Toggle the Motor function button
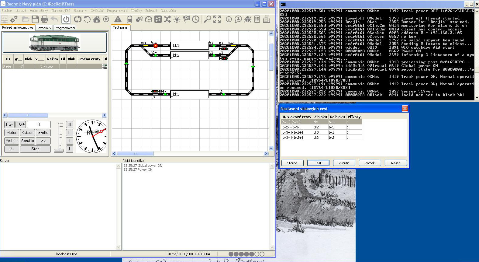 12,133
